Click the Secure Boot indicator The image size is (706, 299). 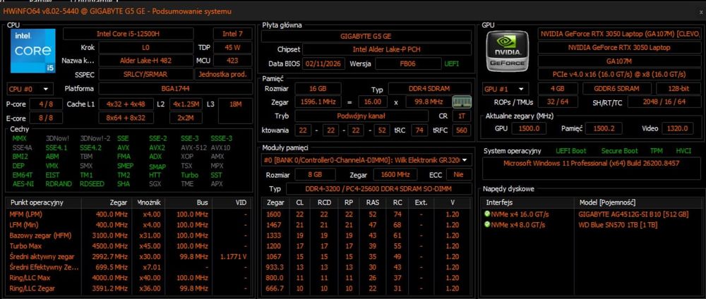pyautogui.click(x=620, y=151)
